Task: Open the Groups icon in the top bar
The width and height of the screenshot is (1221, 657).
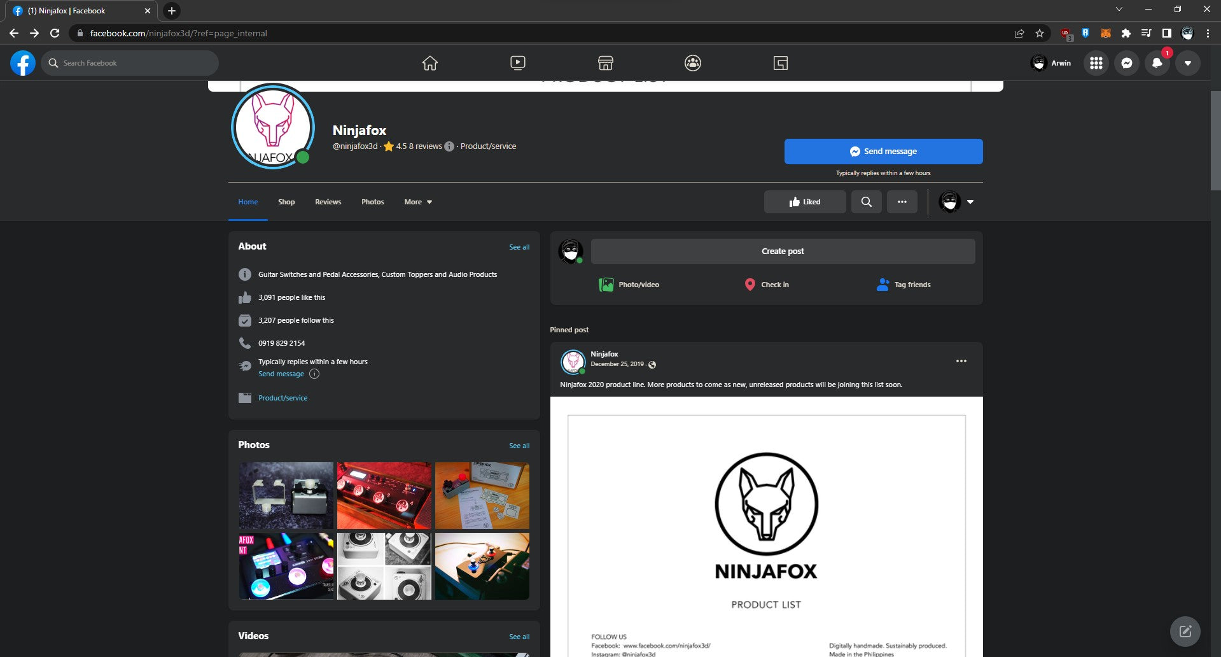Action: tap(692, 62)
